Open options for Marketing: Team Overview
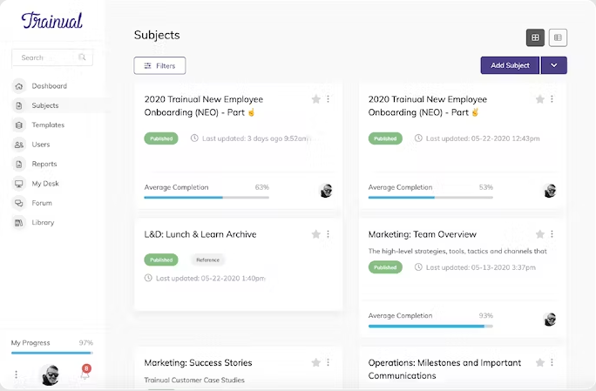 point(552,234)
